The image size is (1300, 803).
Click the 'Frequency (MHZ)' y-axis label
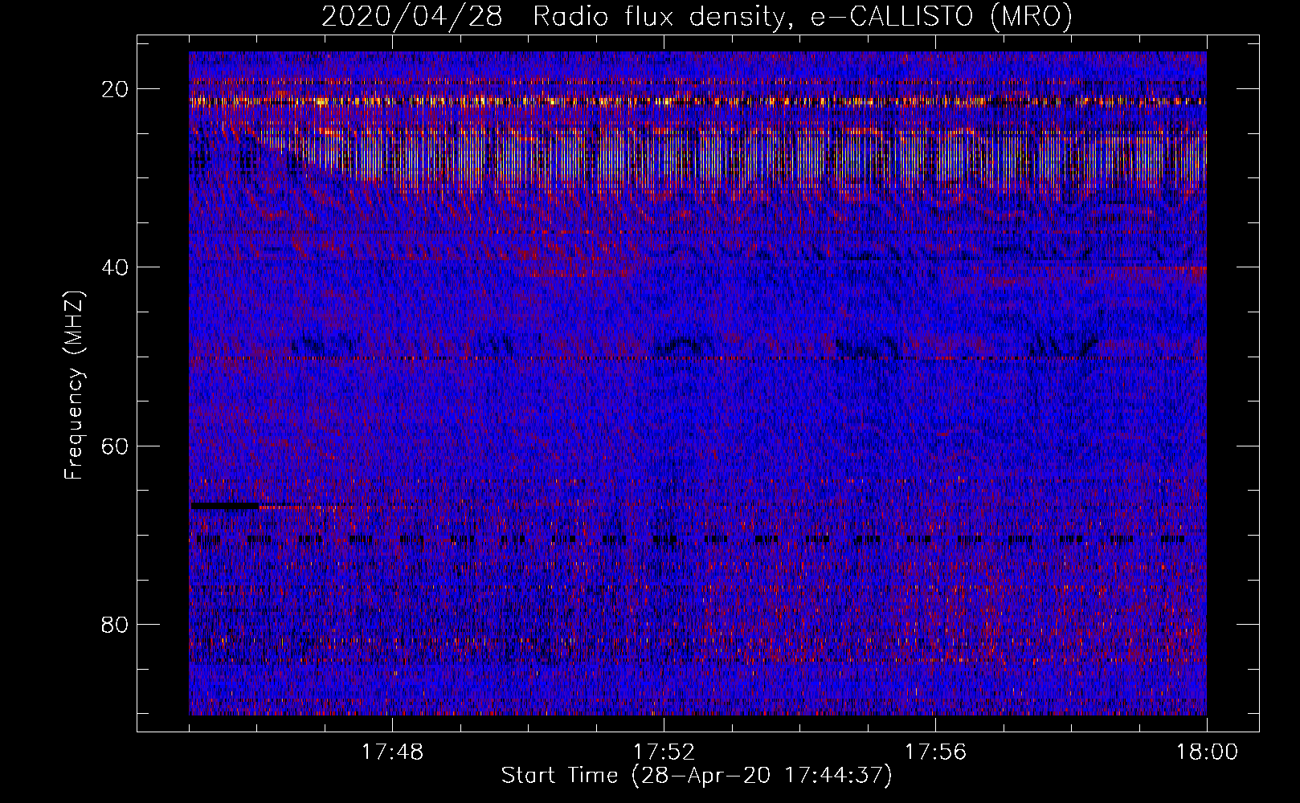[x=74, y=385]
